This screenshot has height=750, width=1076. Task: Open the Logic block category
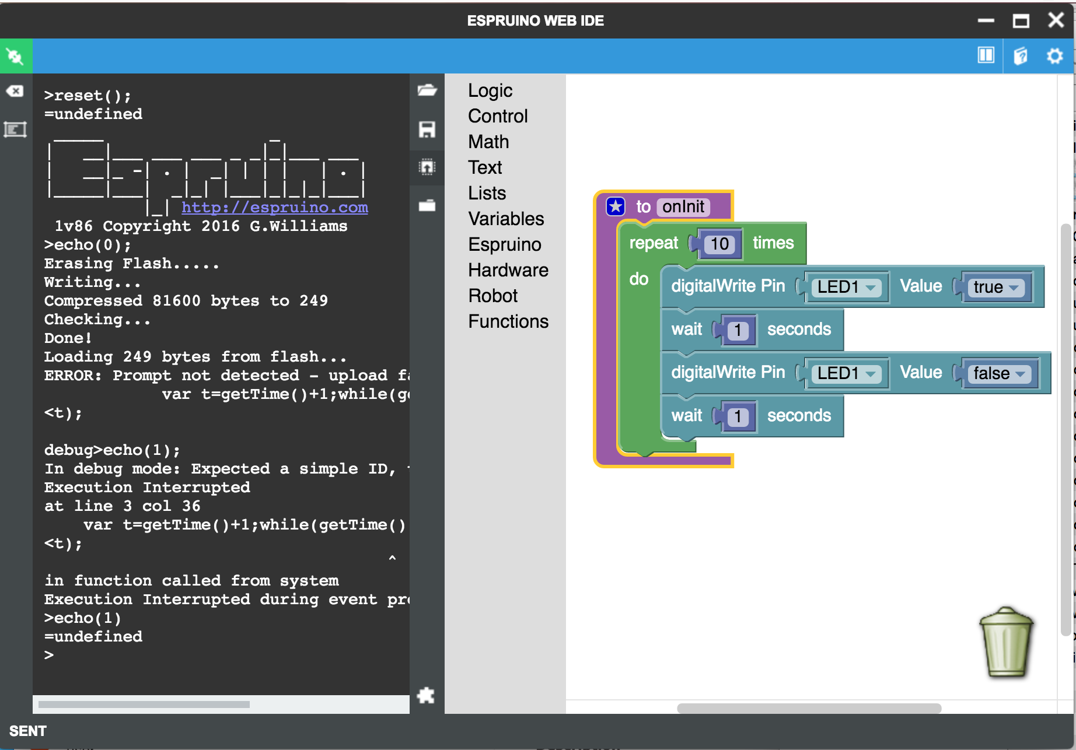pos(490,90)
